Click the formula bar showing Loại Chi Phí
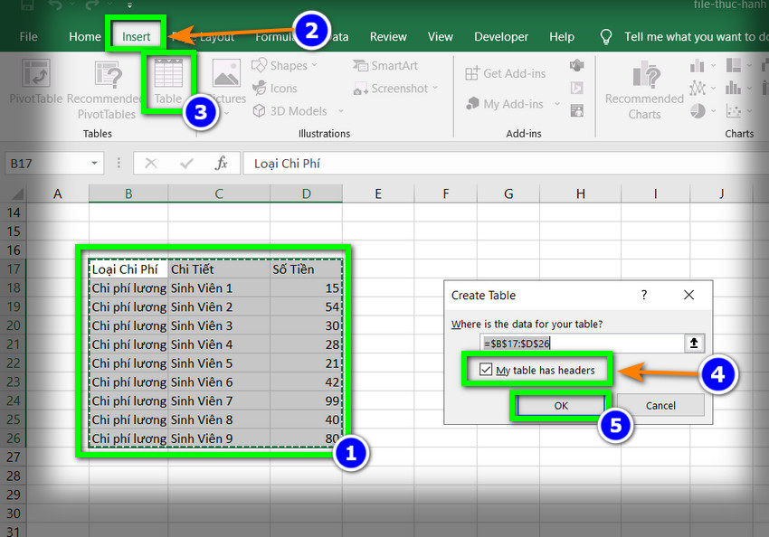Screen dimensions: 769x537 505,163
